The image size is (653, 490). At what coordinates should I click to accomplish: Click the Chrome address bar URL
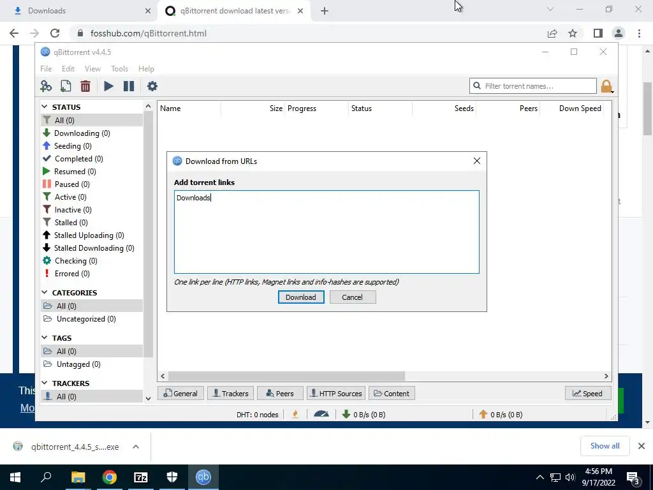point(148,33)
